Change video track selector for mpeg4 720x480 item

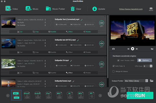pos(45,61)
